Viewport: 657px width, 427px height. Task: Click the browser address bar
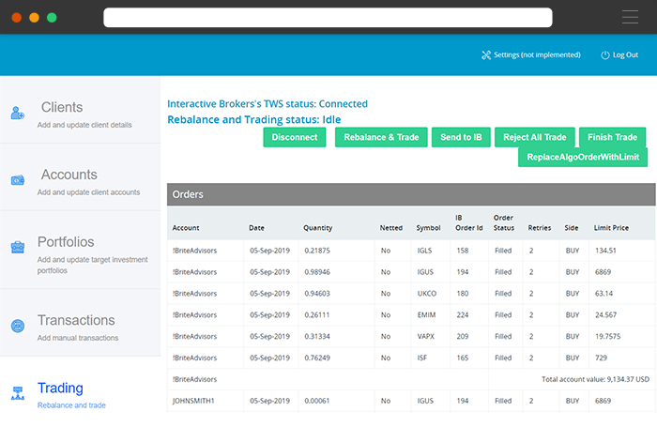[x=328, y=17]
